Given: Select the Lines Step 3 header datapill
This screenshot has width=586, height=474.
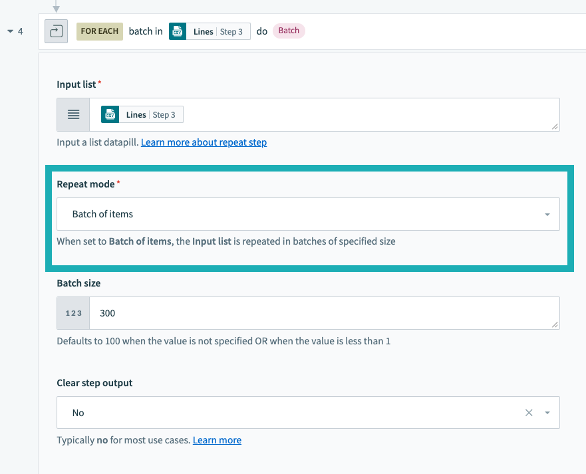Looking at the screenshot, I should coord(210,31).
